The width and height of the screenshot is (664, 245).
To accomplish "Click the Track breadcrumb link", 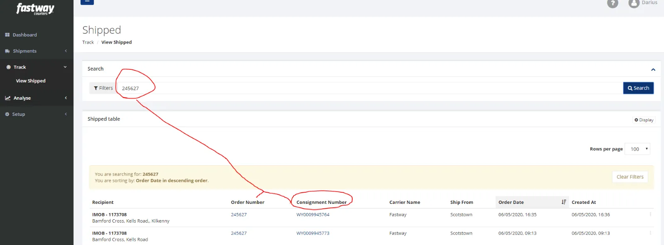I will (88, 42).
